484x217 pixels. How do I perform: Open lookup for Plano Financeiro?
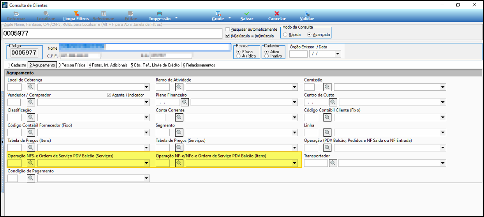pos(185,102)
